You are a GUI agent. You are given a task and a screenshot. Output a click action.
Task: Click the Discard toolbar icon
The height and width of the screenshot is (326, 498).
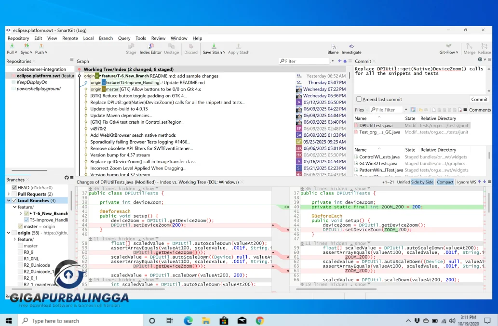click(191, 46)
